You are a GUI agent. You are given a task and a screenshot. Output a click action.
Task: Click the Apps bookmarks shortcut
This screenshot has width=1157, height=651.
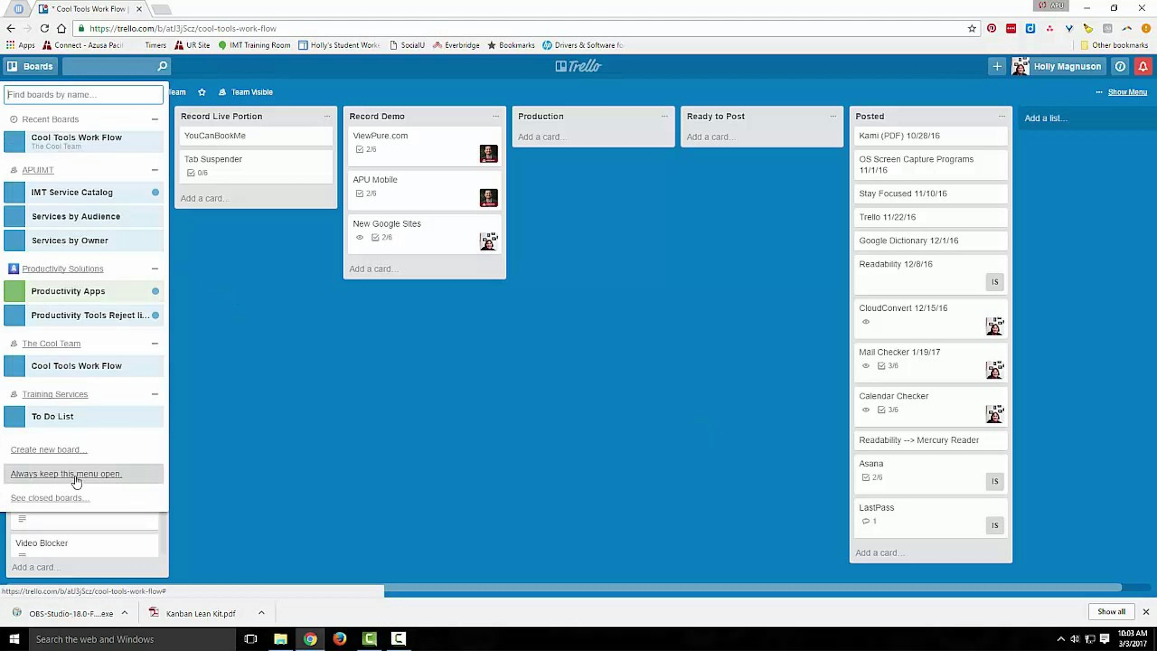[20, 46]
